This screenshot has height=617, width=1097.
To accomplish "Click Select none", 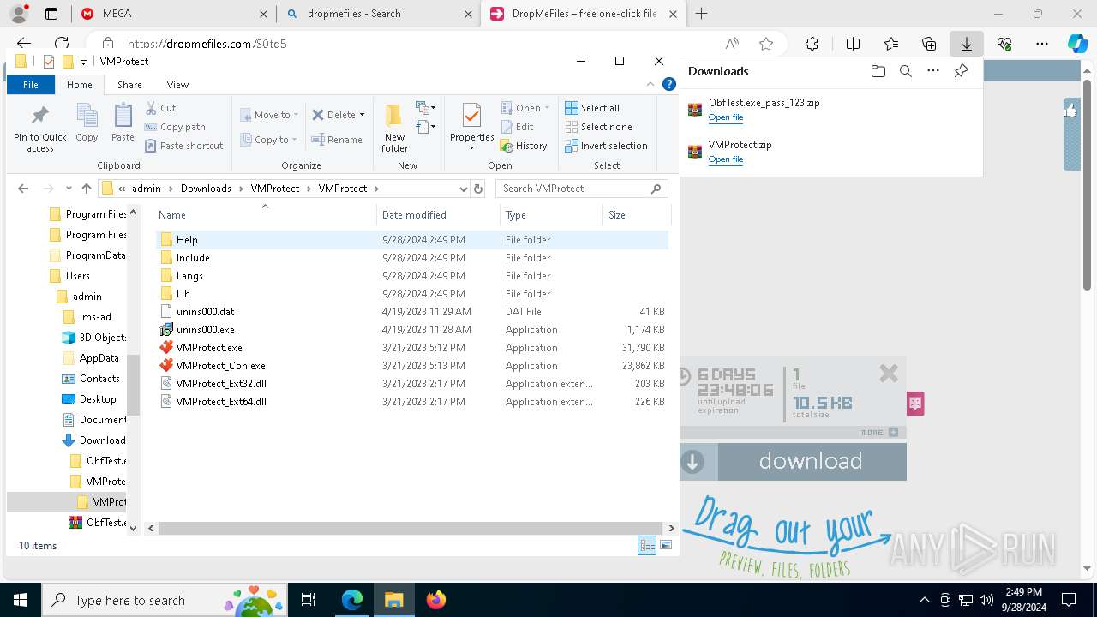I will coord(598,127).
